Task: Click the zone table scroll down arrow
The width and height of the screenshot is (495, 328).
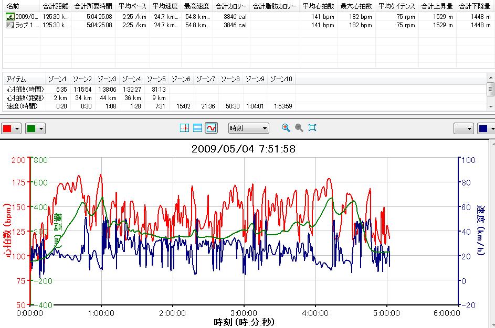Action: pyautogui.click(x=491, y=106)
